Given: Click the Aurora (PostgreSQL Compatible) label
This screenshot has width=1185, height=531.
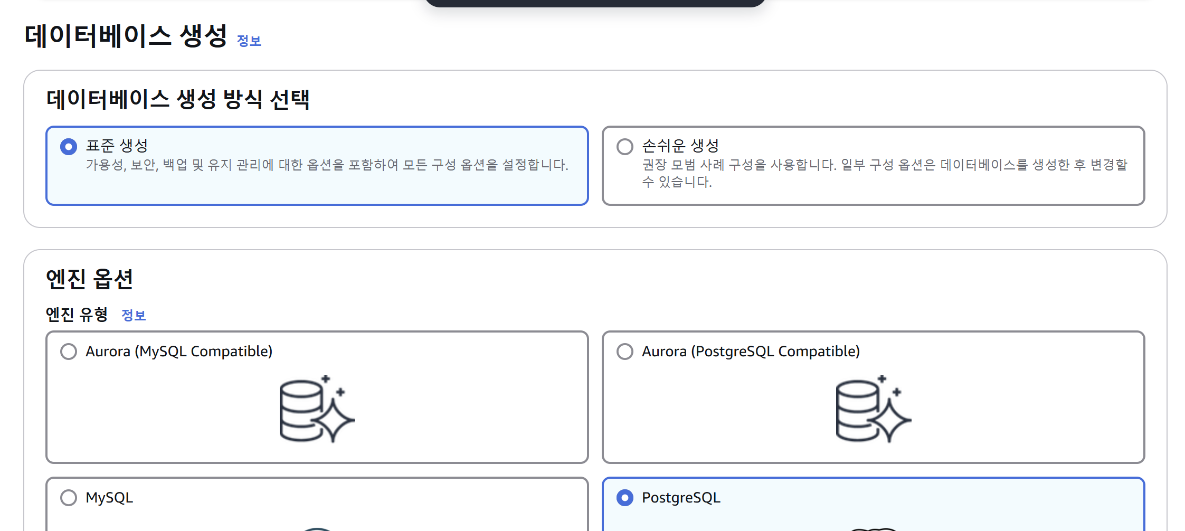Looking at the screenshot, I should [x=751, y=352].
